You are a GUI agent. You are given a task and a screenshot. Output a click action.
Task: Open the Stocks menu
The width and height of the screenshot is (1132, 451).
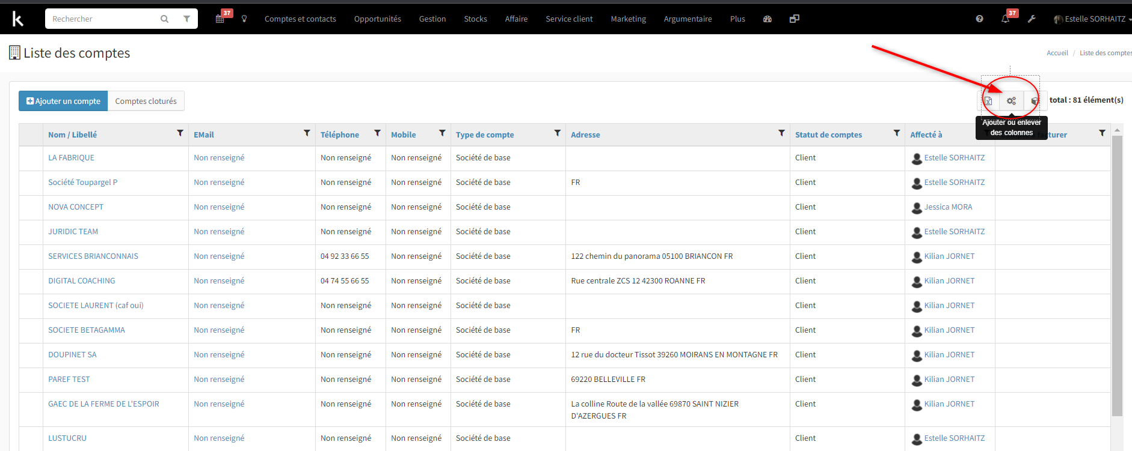475,19
